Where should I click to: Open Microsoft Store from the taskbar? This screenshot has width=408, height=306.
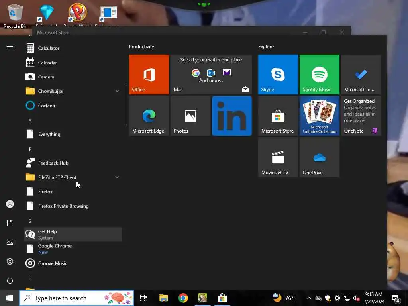point(222,298)
